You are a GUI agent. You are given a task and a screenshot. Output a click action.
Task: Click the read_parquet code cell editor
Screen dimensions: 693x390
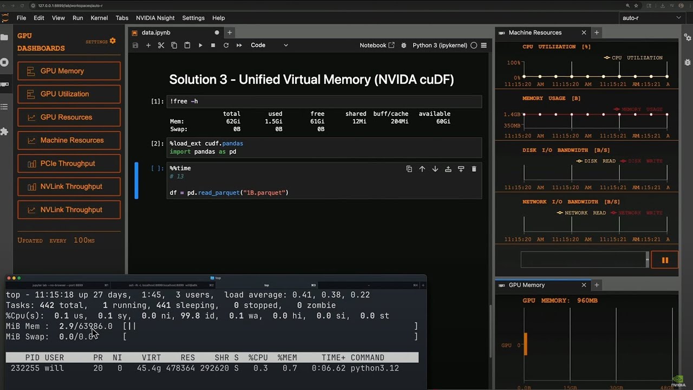point(324,180)
